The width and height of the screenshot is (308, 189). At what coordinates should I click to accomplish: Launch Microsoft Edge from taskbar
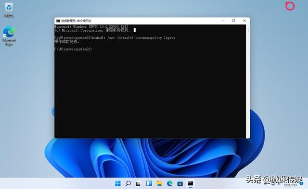[170, 184]
